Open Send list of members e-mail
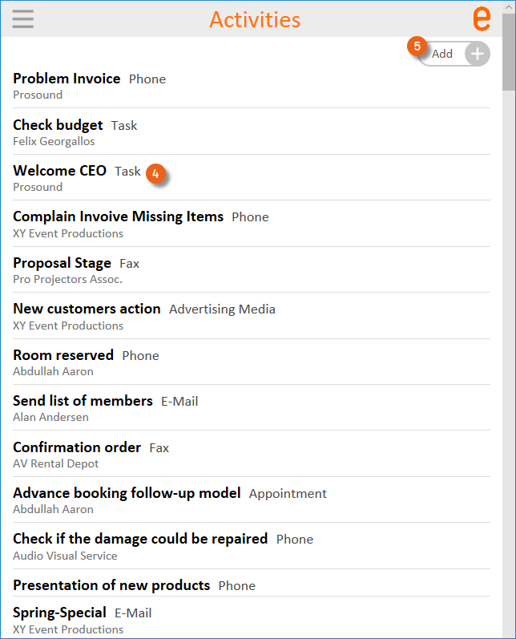 tap(83, 401)
